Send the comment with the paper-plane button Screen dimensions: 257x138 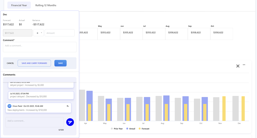tap(70, 122)
